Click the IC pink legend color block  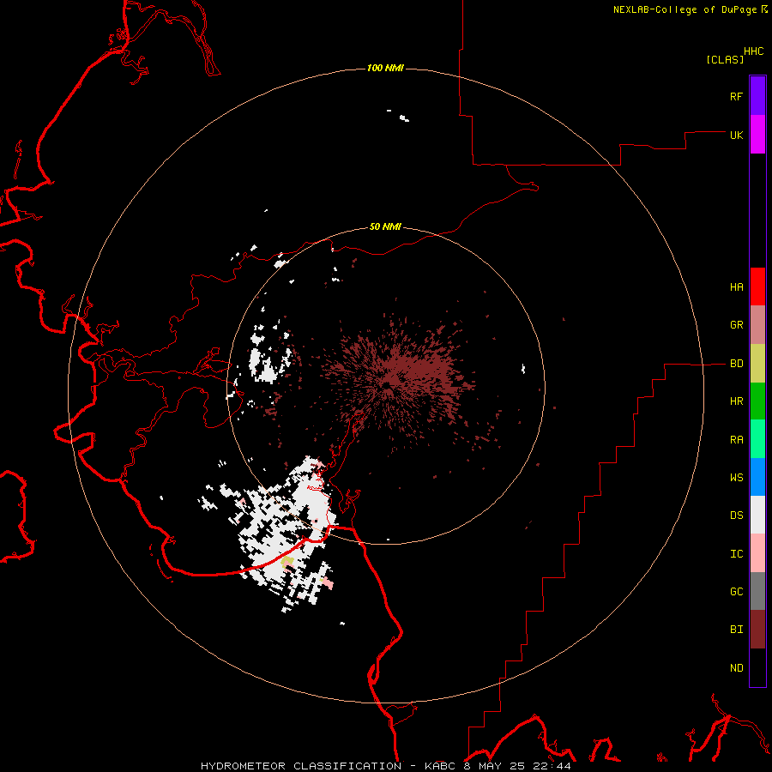[x=757, y=553]
